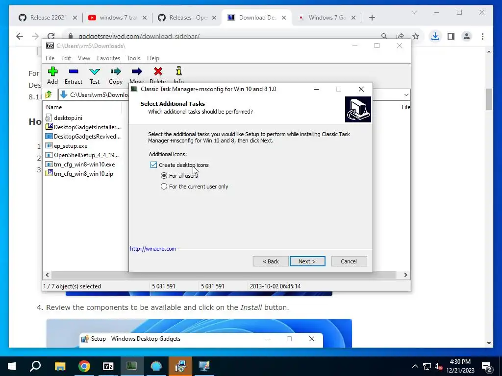Go up one folder level in 7-Zip
This screenshot has height=376, width=502.
click(49, 94)
